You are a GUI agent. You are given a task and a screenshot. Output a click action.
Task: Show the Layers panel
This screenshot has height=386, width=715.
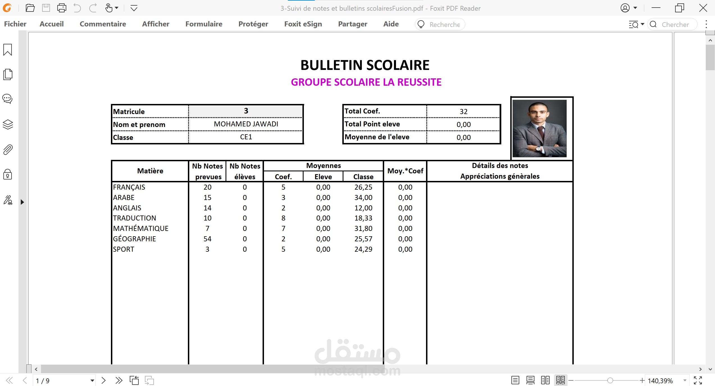pos(8,124)
